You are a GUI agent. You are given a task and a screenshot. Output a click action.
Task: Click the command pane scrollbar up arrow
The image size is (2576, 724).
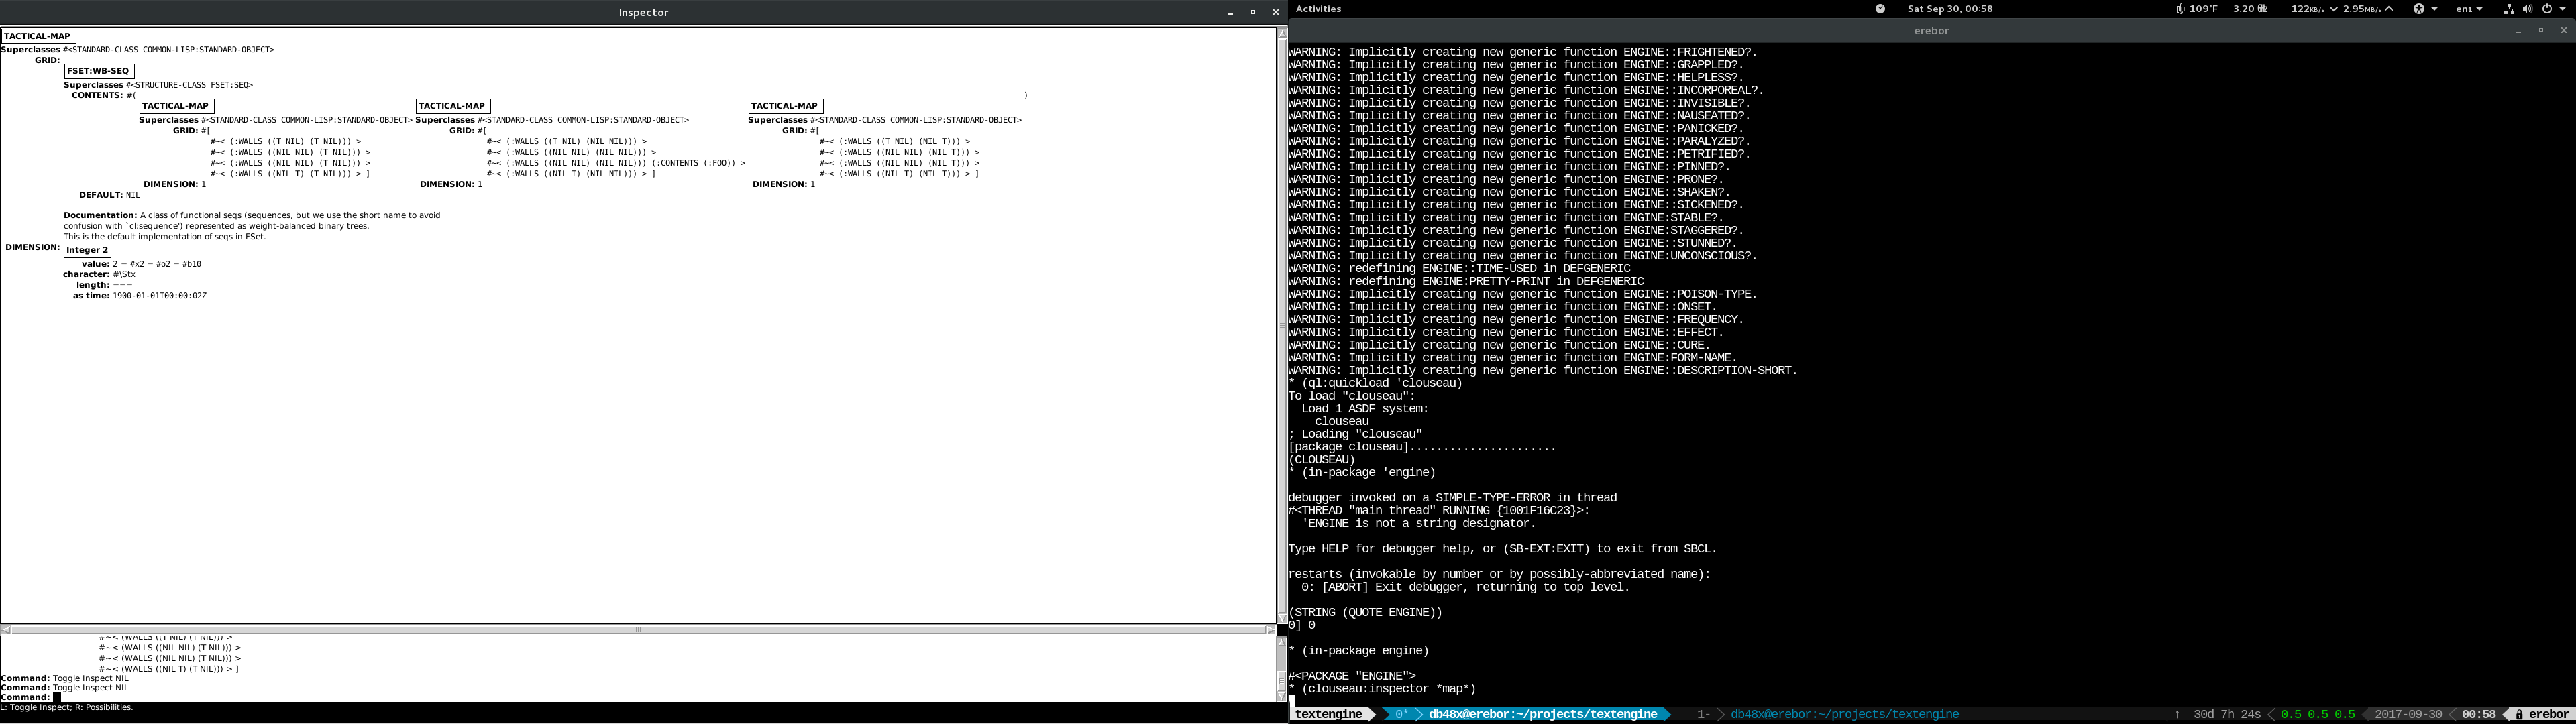pos(1282,642)
